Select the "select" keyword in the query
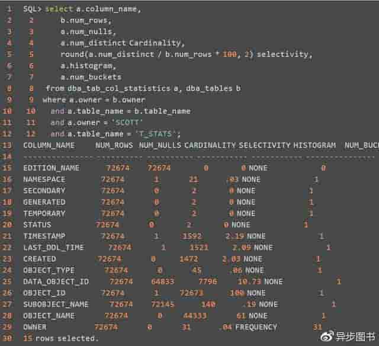Viewport: 379px width, 346px height. [57, 9]
